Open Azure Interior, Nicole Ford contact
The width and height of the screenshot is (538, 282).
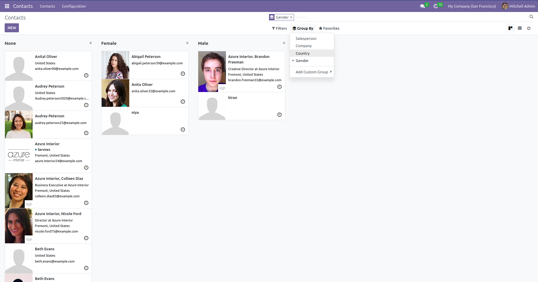click(x=48, y=226)
